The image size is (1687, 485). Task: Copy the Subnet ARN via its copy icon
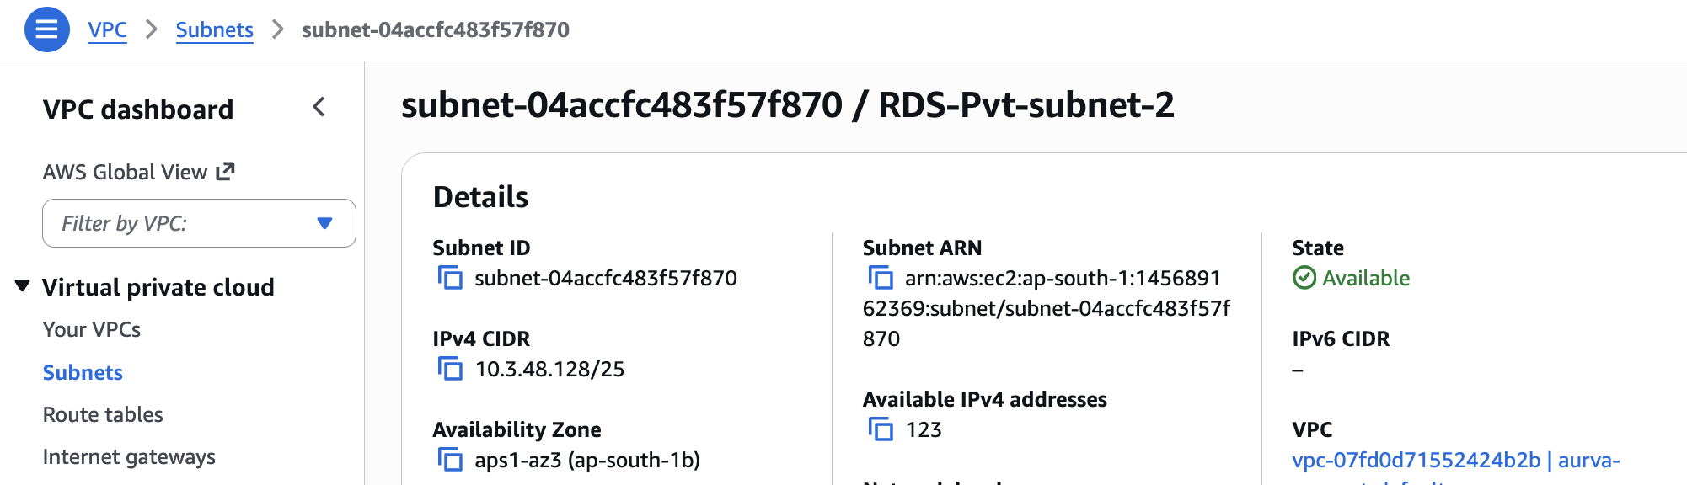(x=881, y=279)
